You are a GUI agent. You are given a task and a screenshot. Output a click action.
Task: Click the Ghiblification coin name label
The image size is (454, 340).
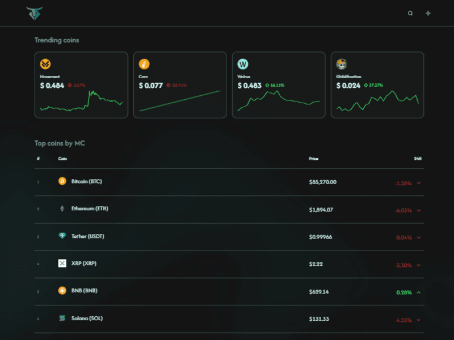point(348,76)
